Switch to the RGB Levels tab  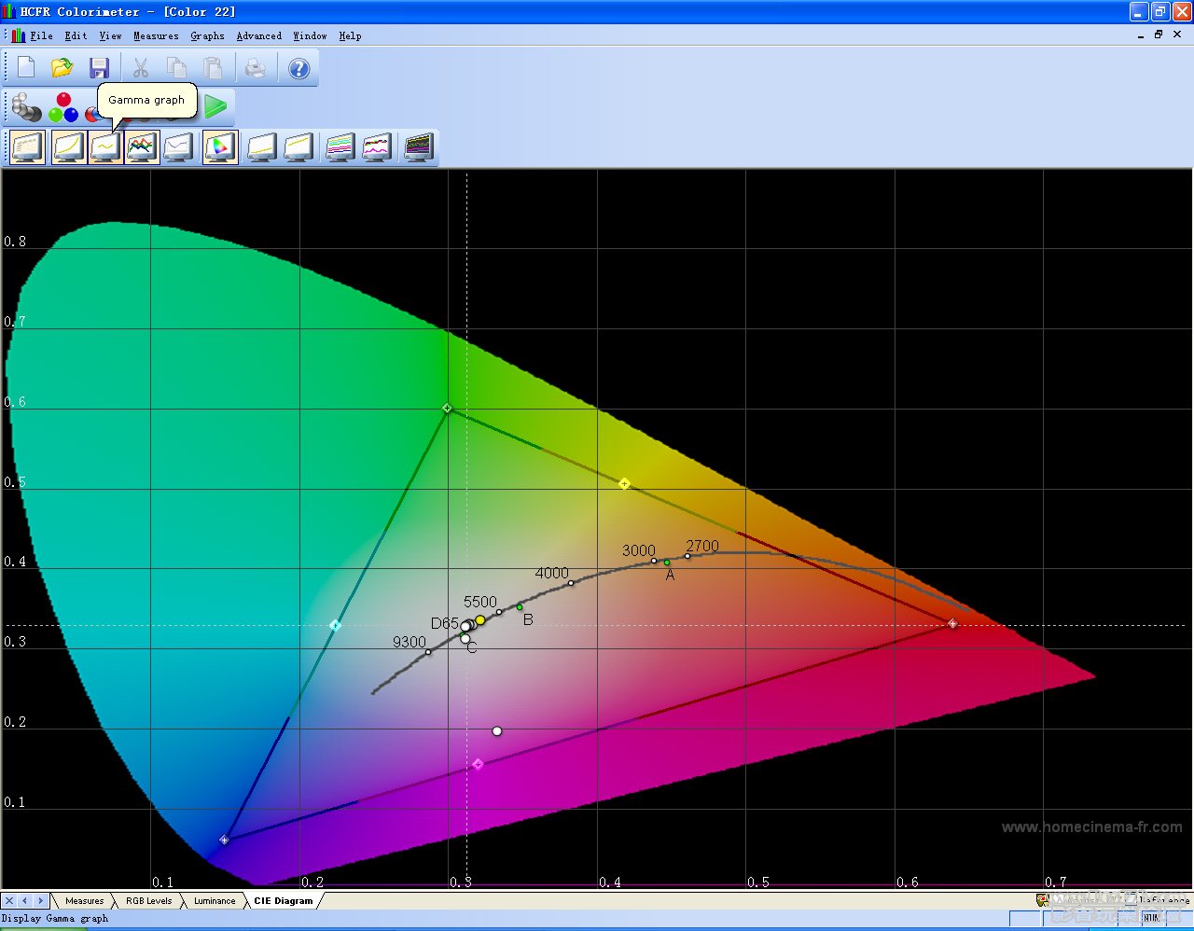(149, 901)
